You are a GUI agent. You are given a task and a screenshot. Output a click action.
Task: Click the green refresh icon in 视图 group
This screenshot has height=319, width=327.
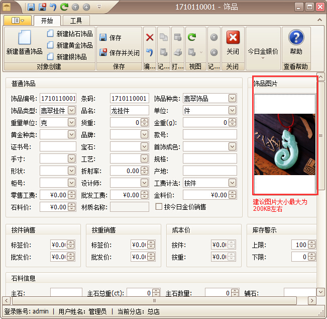192,37
